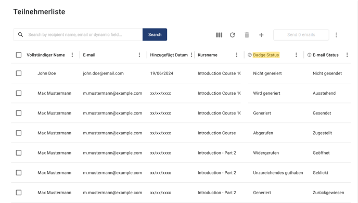
Task: Open the Badge Status column options menu
Action: (x=296, y=55)
